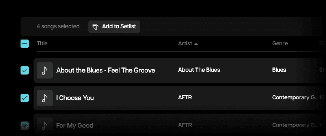Toggle the select-all header checkbox
Viewport: 326px width, 136px height.
pos(25,44)
